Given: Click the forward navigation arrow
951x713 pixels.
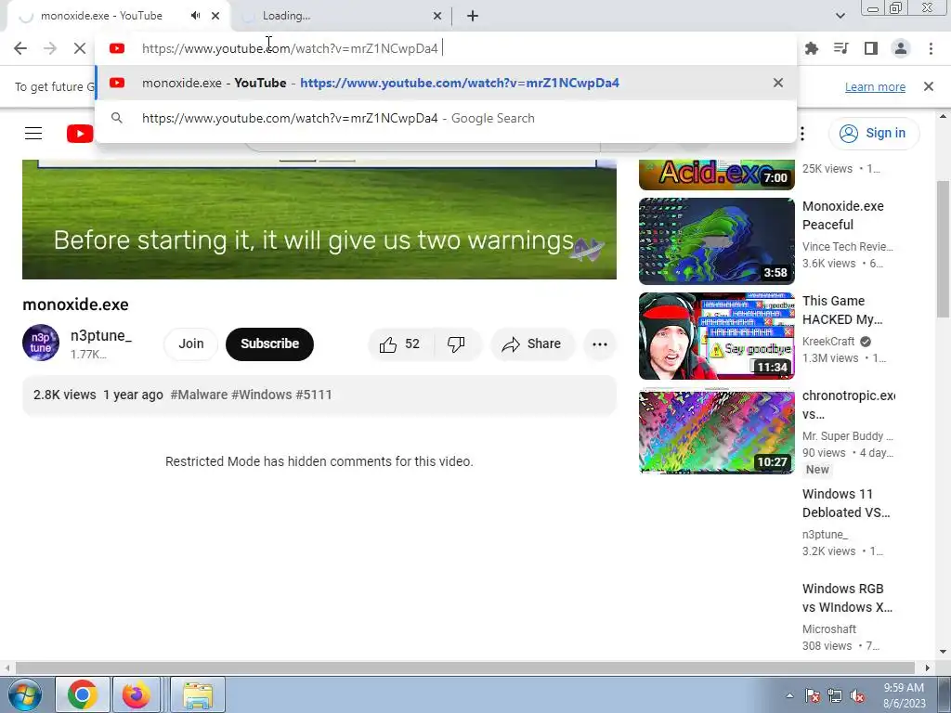Looking at the screenshot, I should (50, 48).
